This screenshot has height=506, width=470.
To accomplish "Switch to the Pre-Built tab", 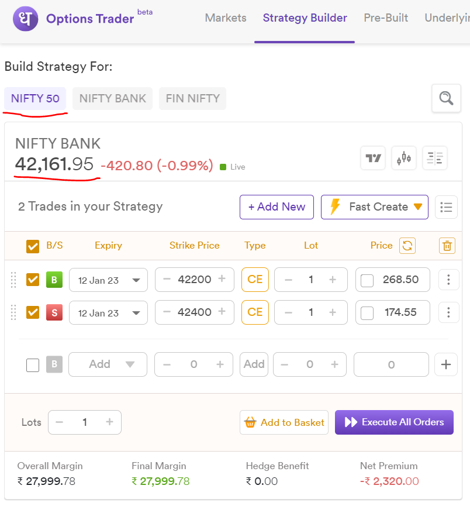I will point(386,18).
